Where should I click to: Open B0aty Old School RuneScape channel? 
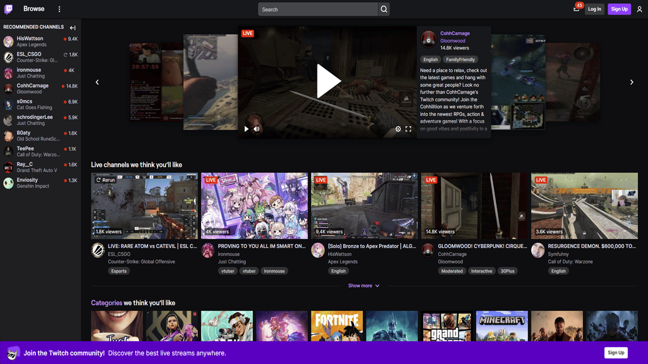(40, 136)
